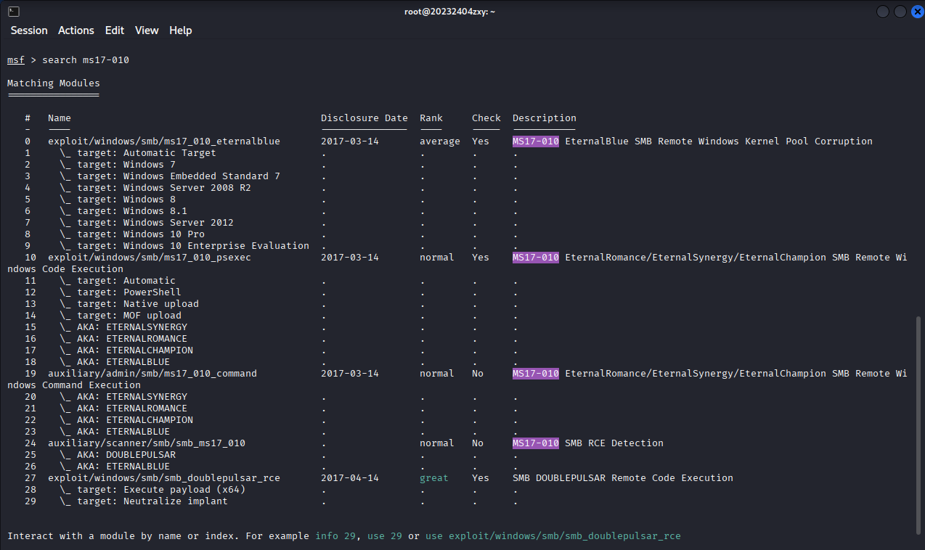Click the minimize window button
The width and height of the screenshot is (925, 550).
(883, 12)
